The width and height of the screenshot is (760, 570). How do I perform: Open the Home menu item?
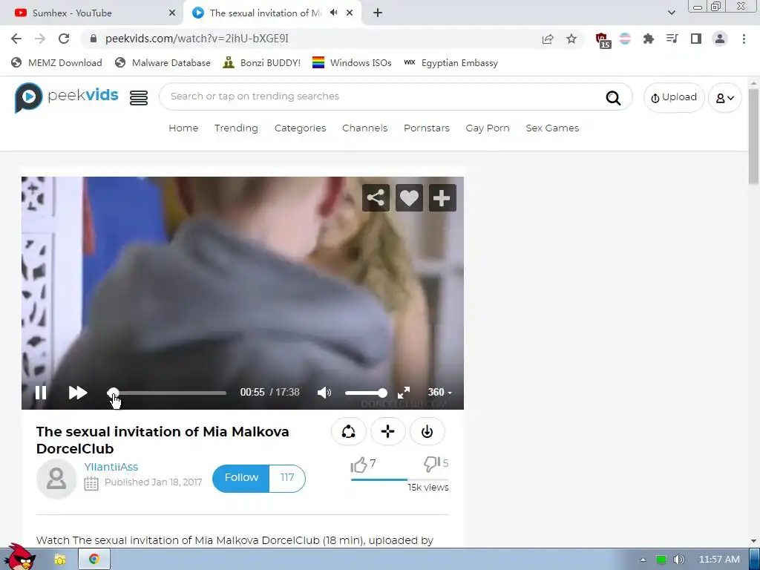point(183,128)
